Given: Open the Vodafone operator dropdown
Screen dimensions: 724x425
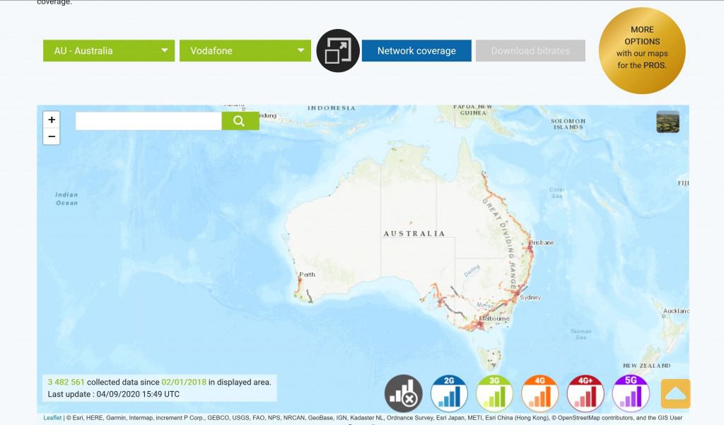Looking at the screenshot, I should tap(245, 51).
